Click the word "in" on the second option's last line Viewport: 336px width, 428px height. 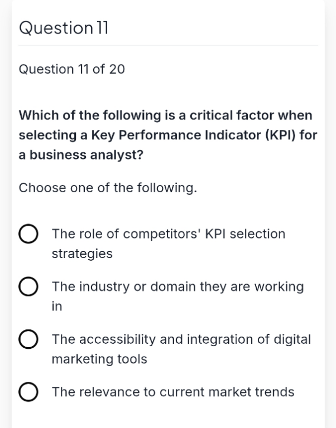point(57,307)
